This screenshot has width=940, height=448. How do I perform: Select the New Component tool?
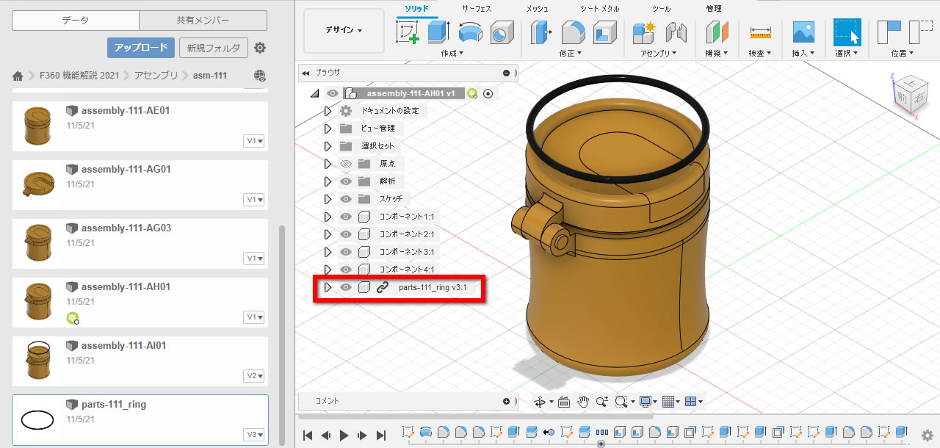pyautogui.click(x=644, y=32)
